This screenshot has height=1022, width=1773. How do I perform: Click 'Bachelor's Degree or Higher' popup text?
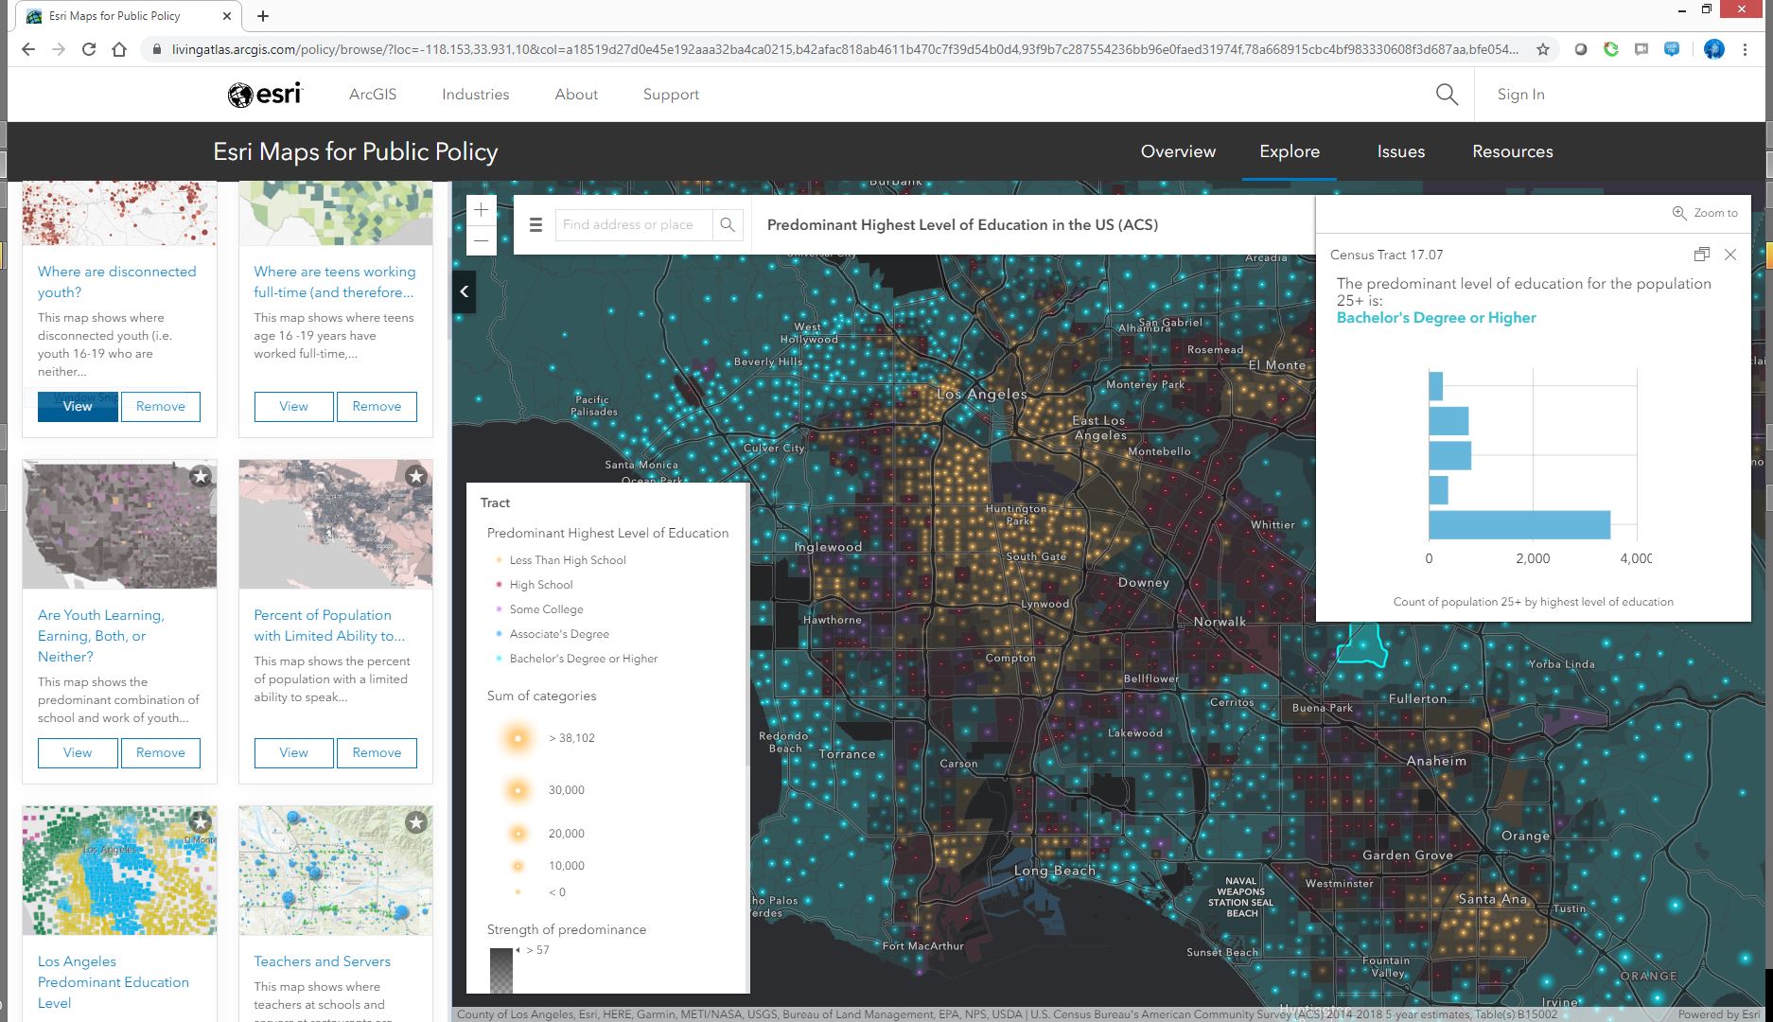1436,318
